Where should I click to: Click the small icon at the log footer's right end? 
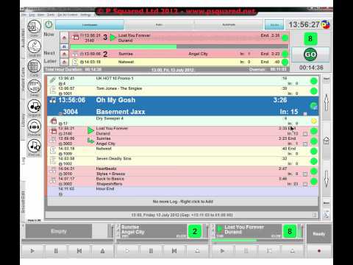[315, 215]
